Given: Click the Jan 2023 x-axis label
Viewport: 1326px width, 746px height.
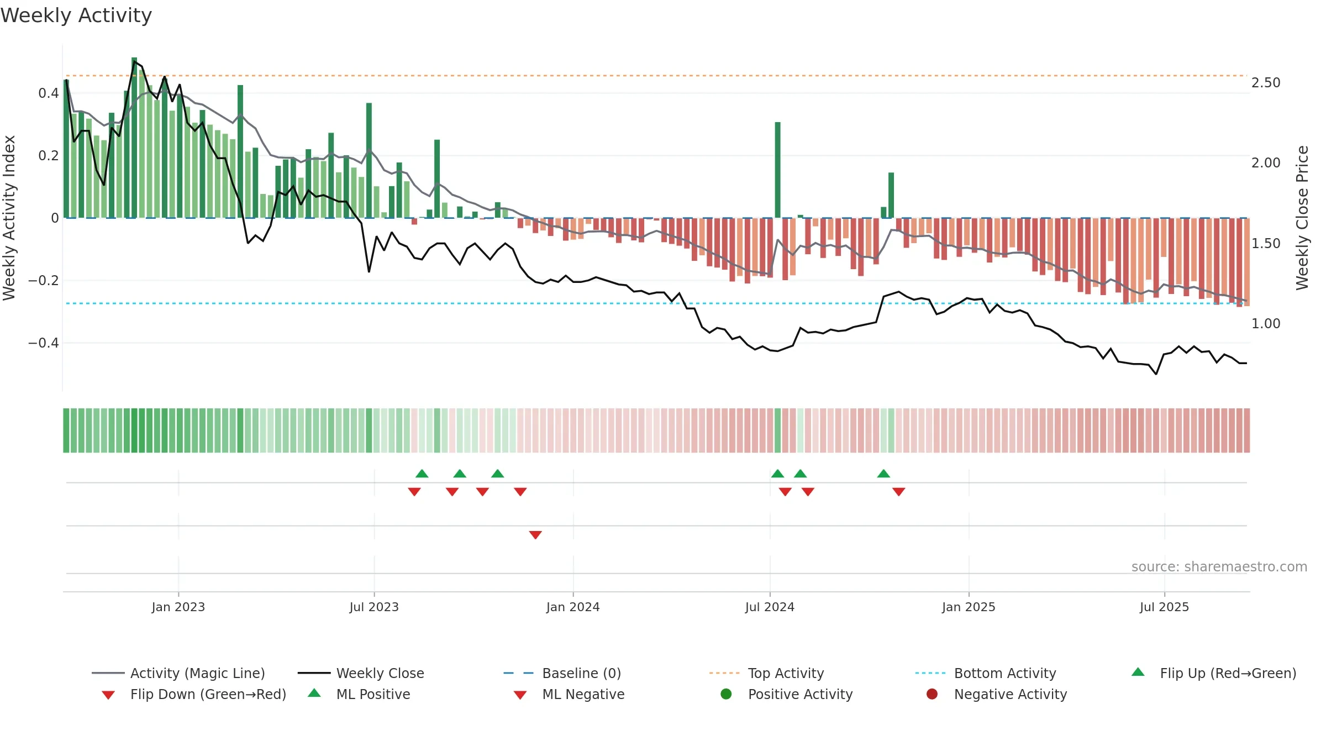Looking at the screenshot, I should [178, 607].
